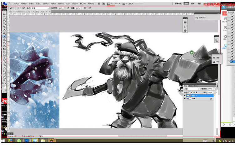
Task: Enable the airbrush icon beside flow
Action: 85,8
